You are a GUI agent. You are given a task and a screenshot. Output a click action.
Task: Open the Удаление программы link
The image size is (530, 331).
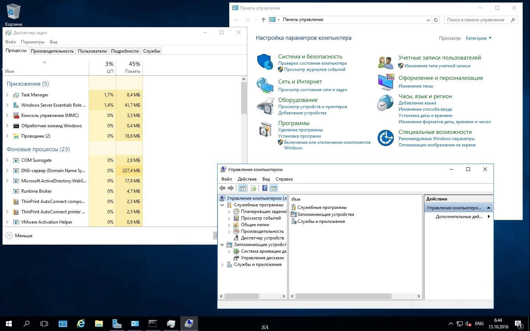pos(300,130)
